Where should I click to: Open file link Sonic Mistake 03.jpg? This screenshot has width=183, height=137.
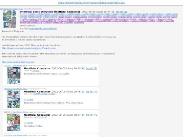click(16, 89)
